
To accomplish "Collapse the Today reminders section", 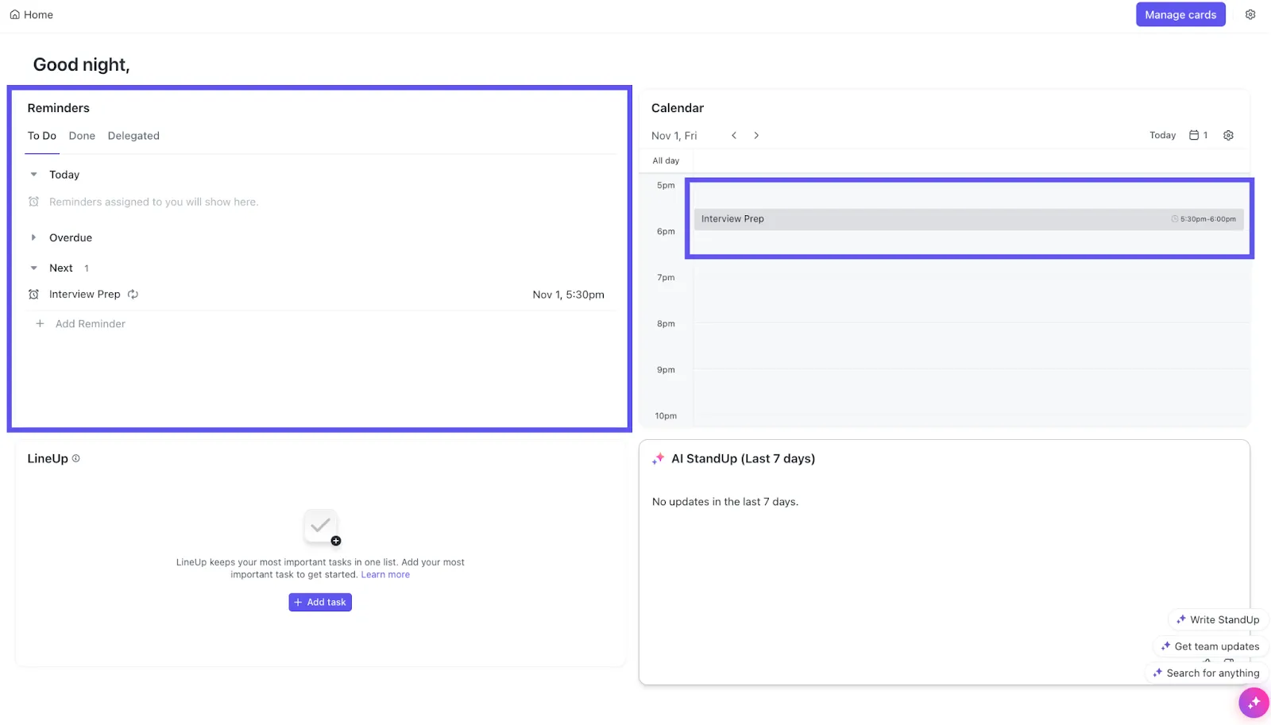I will tap(33, 175).
